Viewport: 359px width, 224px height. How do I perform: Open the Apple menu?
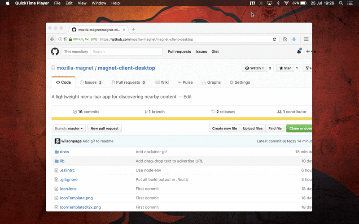(x=8, y=3)
